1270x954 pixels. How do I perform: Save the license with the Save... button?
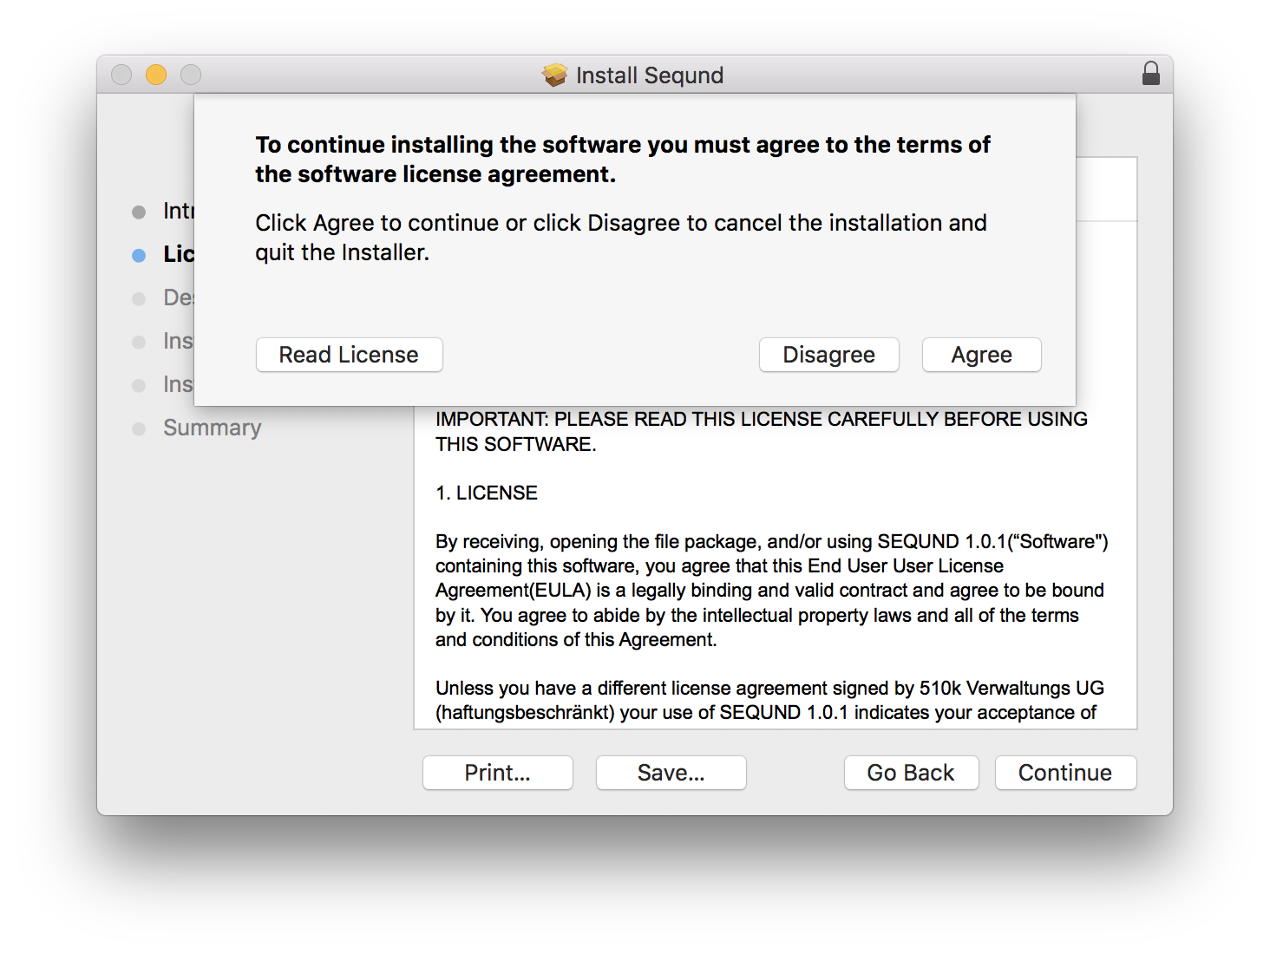point(671,773)
